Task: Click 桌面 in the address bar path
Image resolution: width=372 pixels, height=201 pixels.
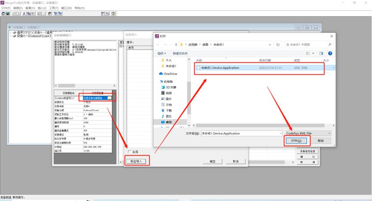Action: point(205,45)
